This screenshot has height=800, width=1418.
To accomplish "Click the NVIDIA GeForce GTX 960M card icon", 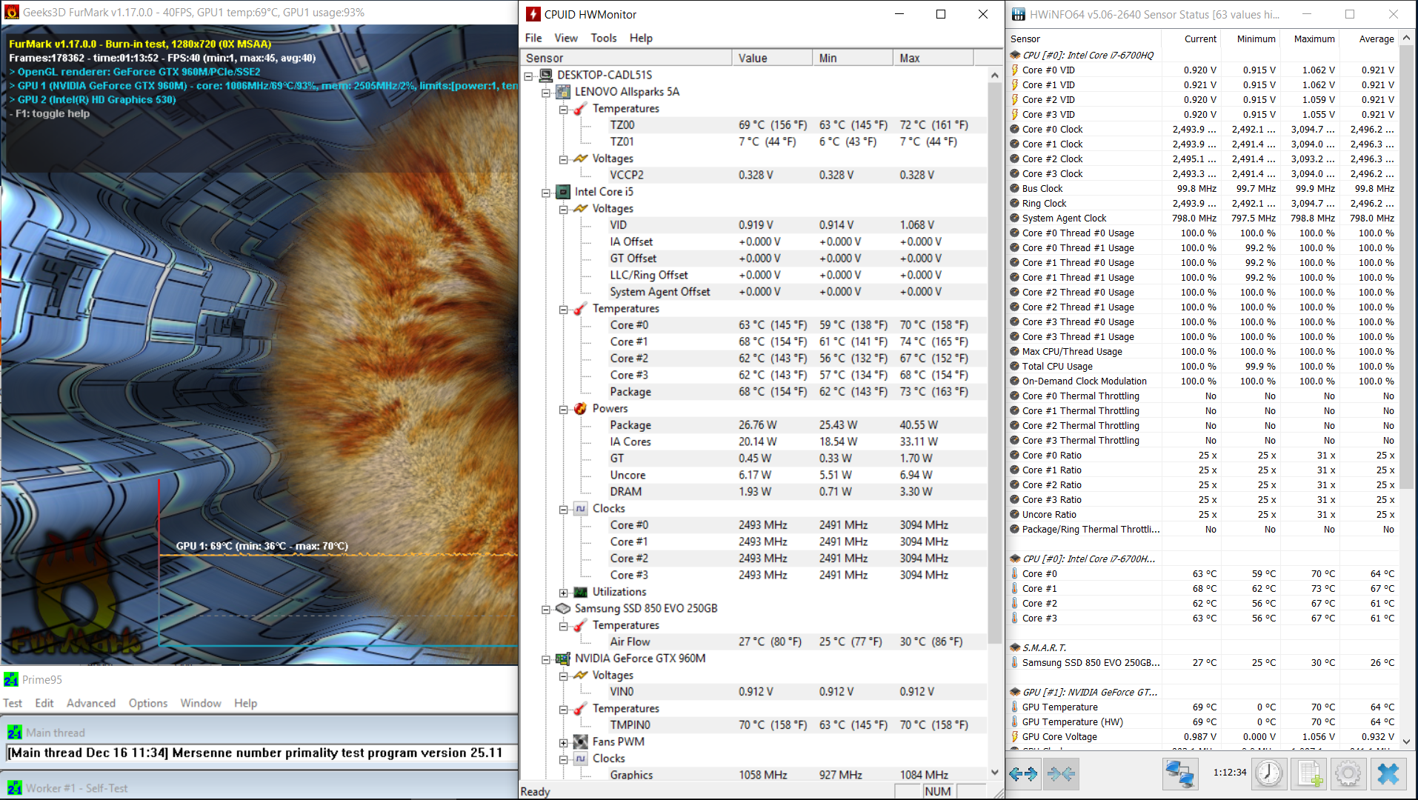I will point(563,659).
